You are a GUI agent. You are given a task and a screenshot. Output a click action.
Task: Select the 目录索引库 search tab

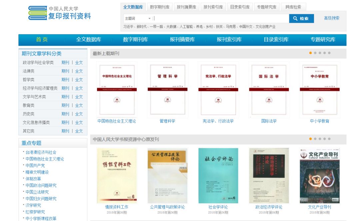coord(240,7)
